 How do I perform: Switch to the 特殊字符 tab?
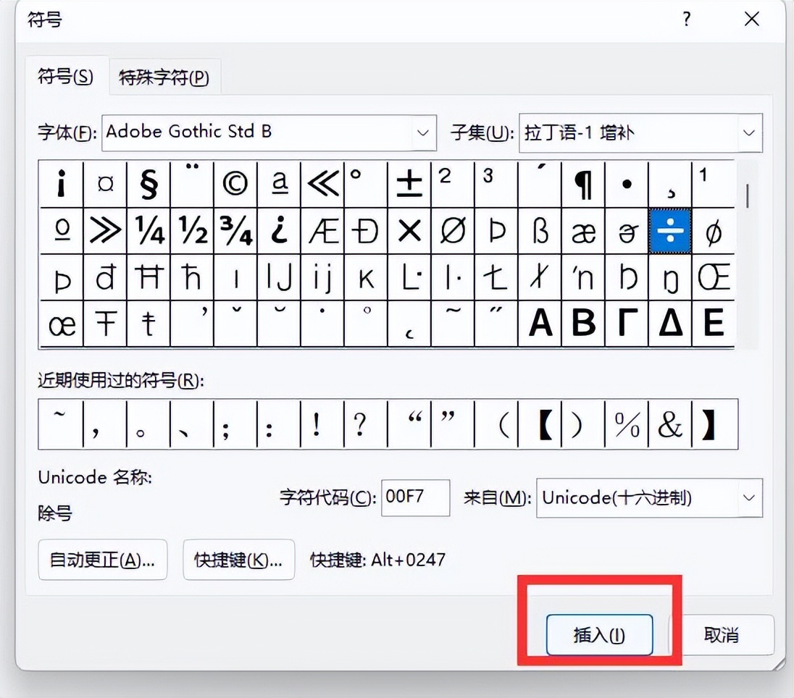click(x=164, y=78)
